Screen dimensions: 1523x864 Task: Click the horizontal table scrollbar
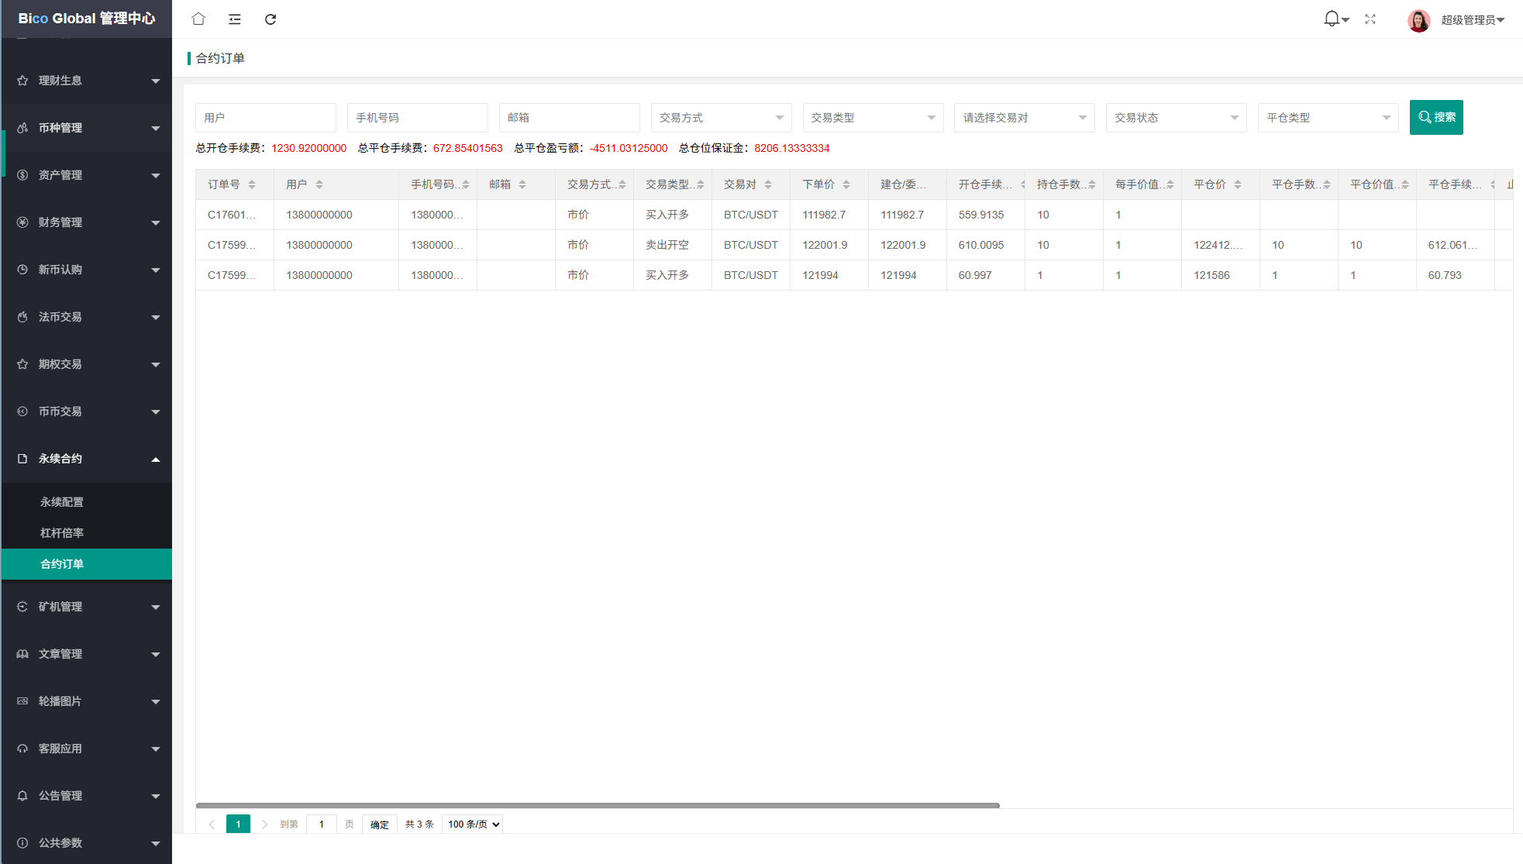(597, 806)
